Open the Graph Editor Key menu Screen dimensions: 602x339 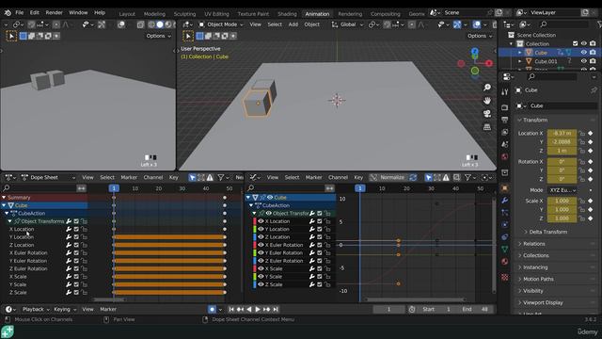coord(358,177)
